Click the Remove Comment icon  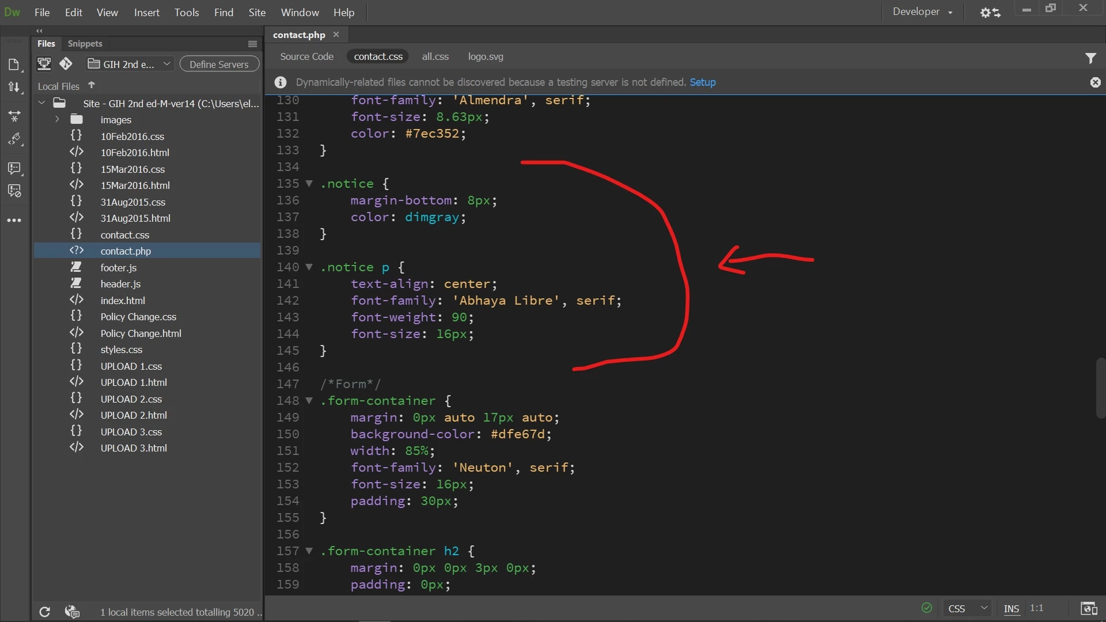[x=14, y=191]
